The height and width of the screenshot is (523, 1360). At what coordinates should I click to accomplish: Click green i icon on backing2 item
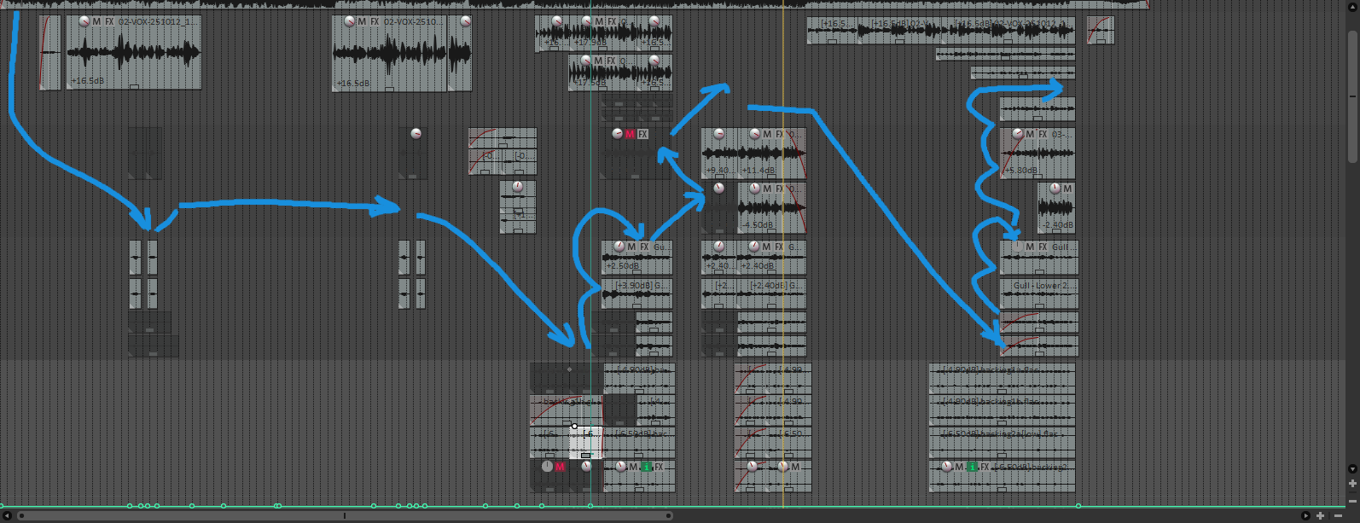972,467
